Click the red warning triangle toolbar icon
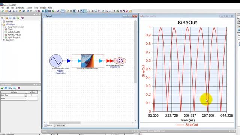This screenshot has height=135, width=240. tap(127, 11)
